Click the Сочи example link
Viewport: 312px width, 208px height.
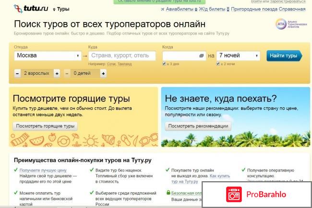point(111,64)
